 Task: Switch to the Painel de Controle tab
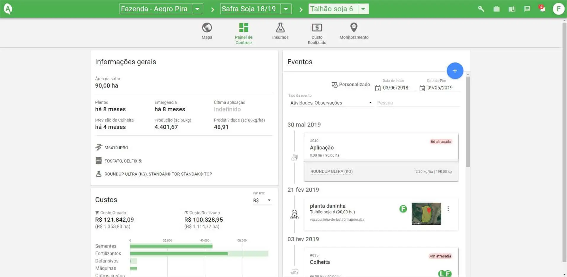pos(243,33)
